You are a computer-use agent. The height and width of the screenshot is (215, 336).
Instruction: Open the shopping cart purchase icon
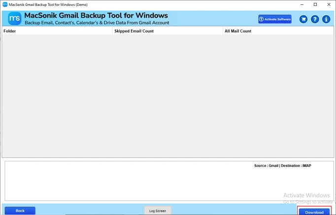pos(303,19)
